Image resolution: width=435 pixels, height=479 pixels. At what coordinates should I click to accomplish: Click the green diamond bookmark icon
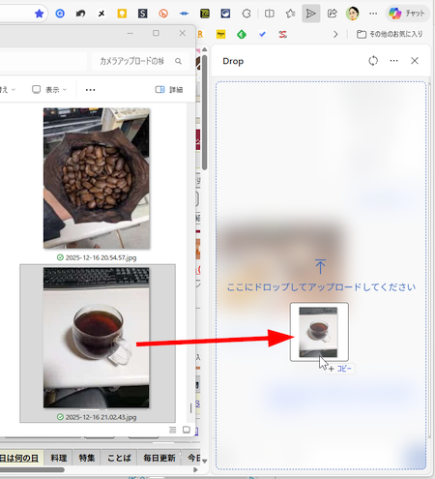pos(242,34)
